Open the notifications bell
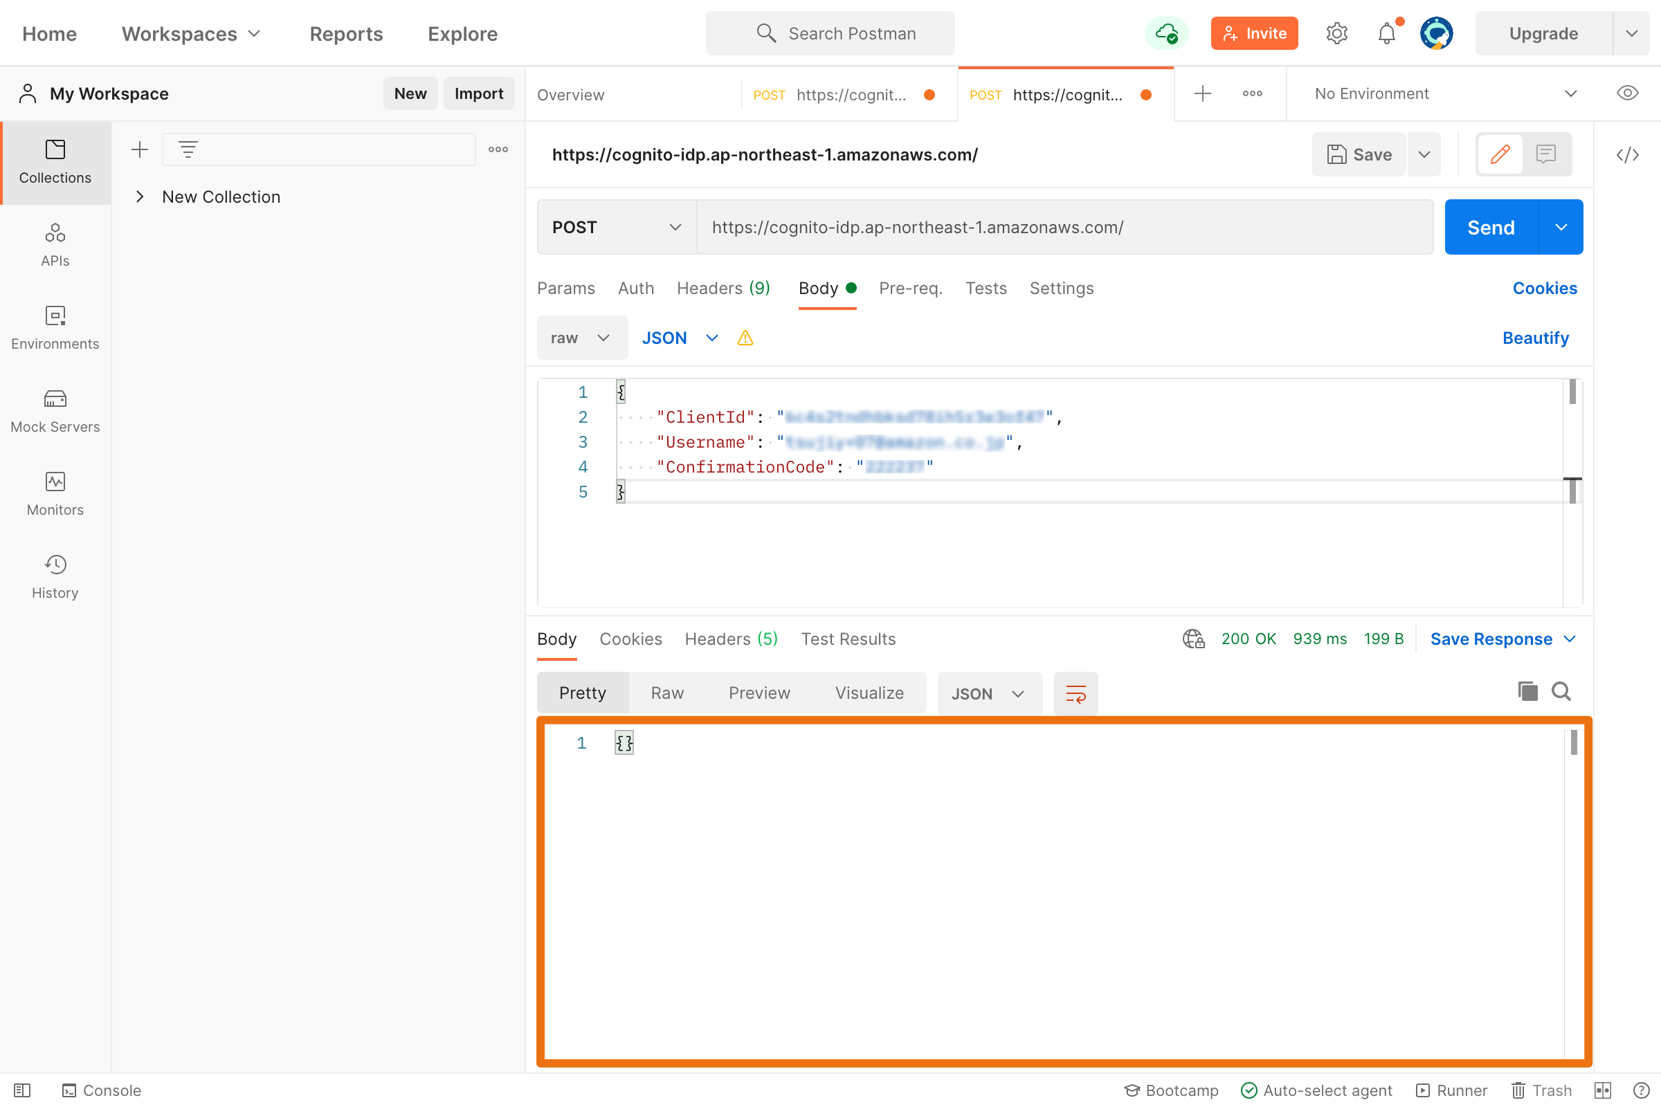 1387,33
